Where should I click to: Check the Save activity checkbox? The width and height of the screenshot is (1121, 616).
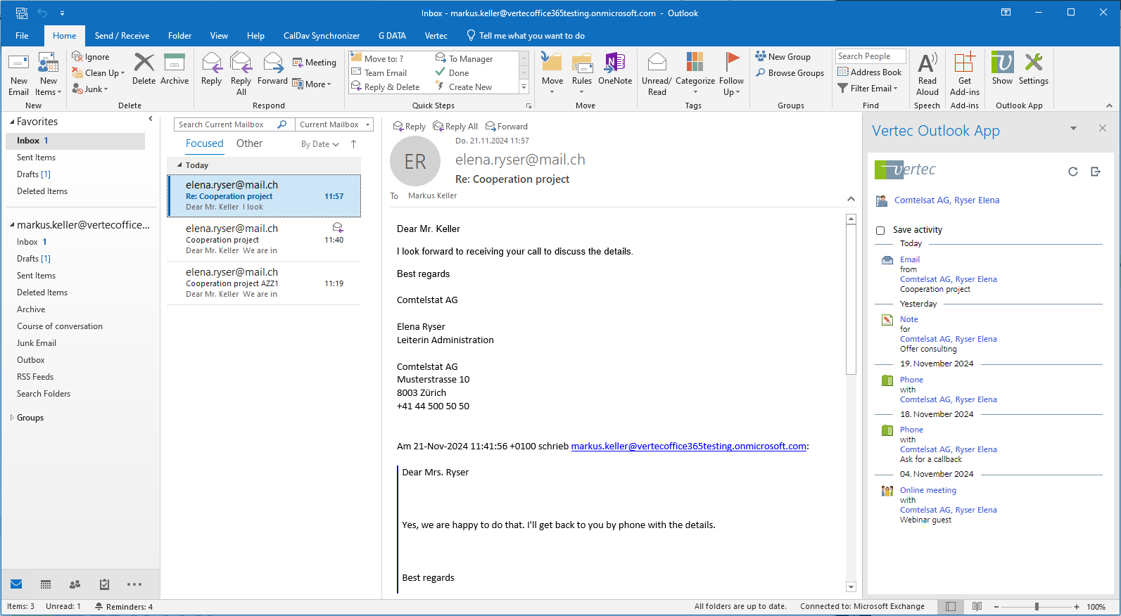click(880, 231)
